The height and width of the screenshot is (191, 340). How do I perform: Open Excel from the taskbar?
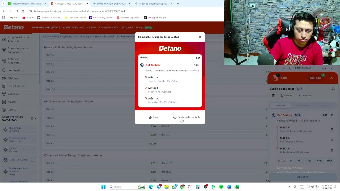pos(237,187)
